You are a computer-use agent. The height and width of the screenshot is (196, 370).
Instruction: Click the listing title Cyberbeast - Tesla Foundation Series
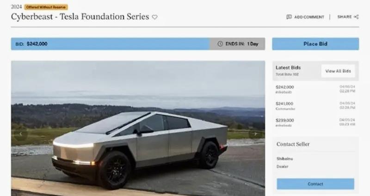[x=80, y=17]
